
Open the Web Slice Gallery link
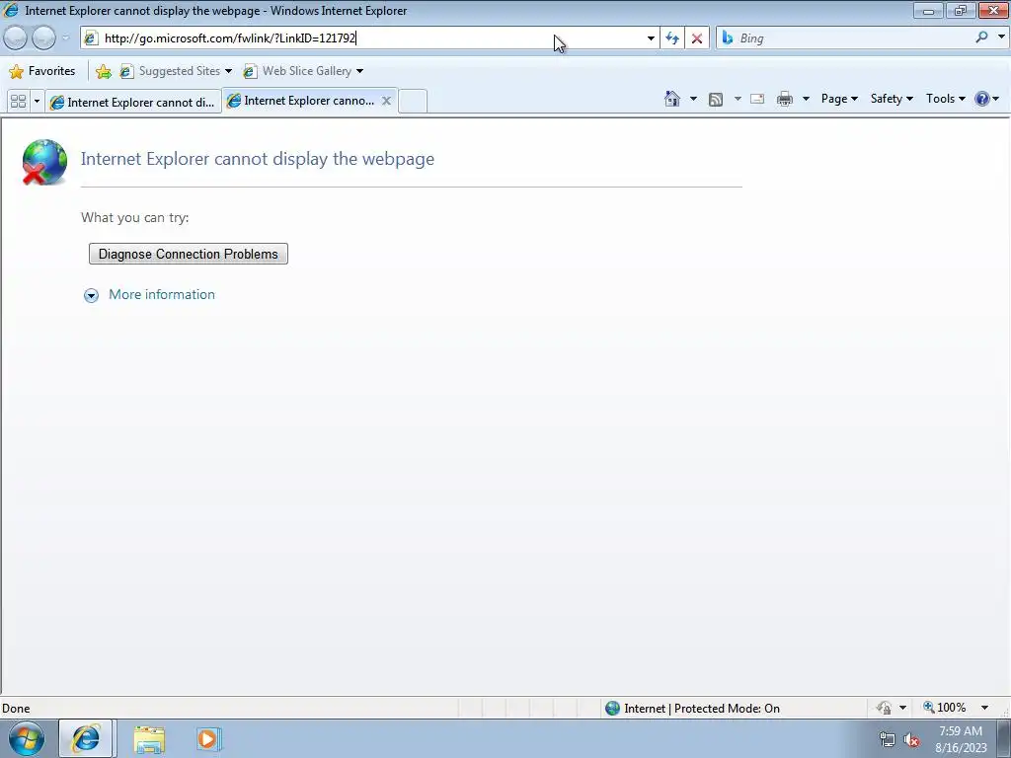(x=303, y=71)
